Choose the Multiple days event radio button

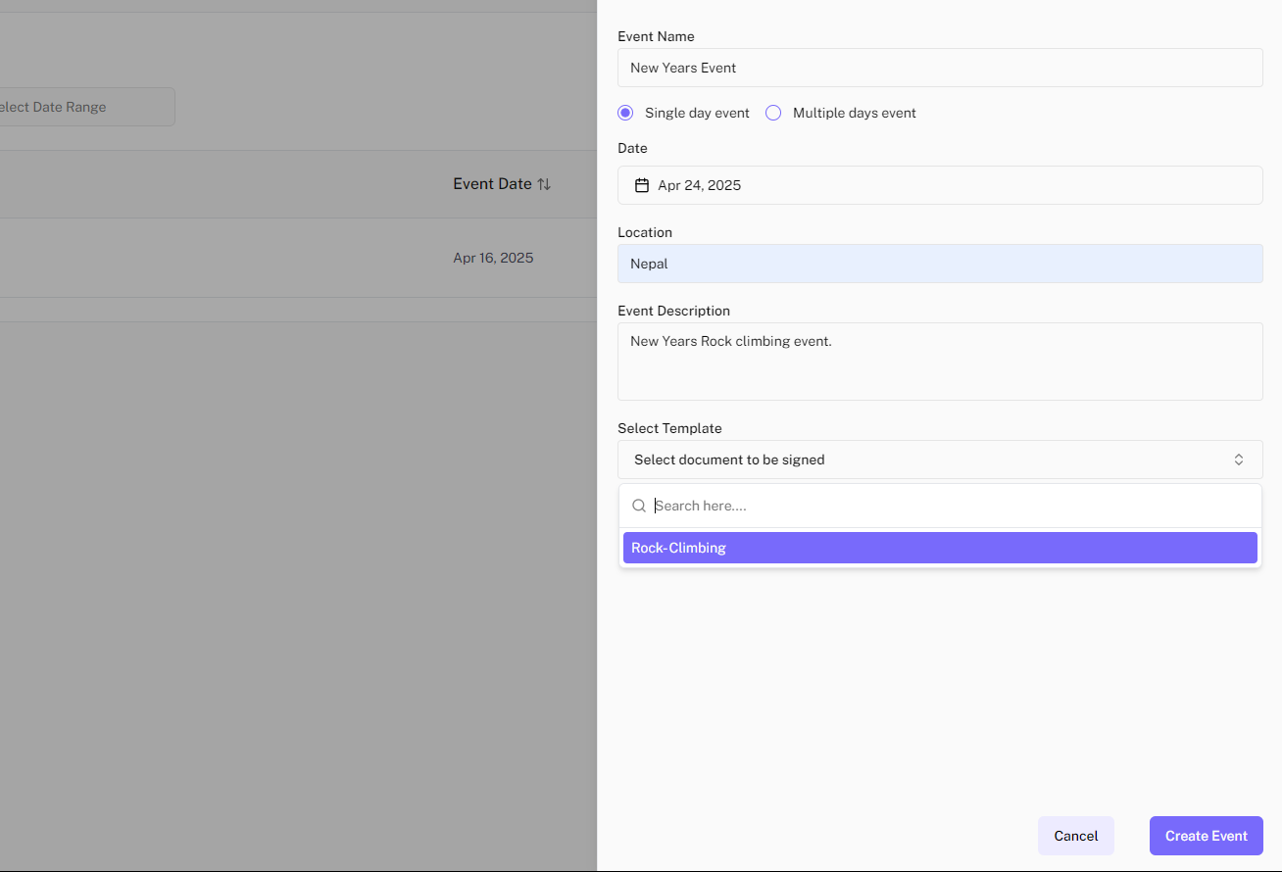tap(773, 113)
